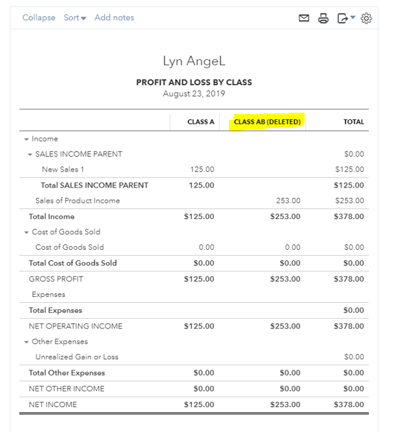The image size is (401, 432).
Task: Collapse the Cost of Goods Sold section
Action: point(26,232)
